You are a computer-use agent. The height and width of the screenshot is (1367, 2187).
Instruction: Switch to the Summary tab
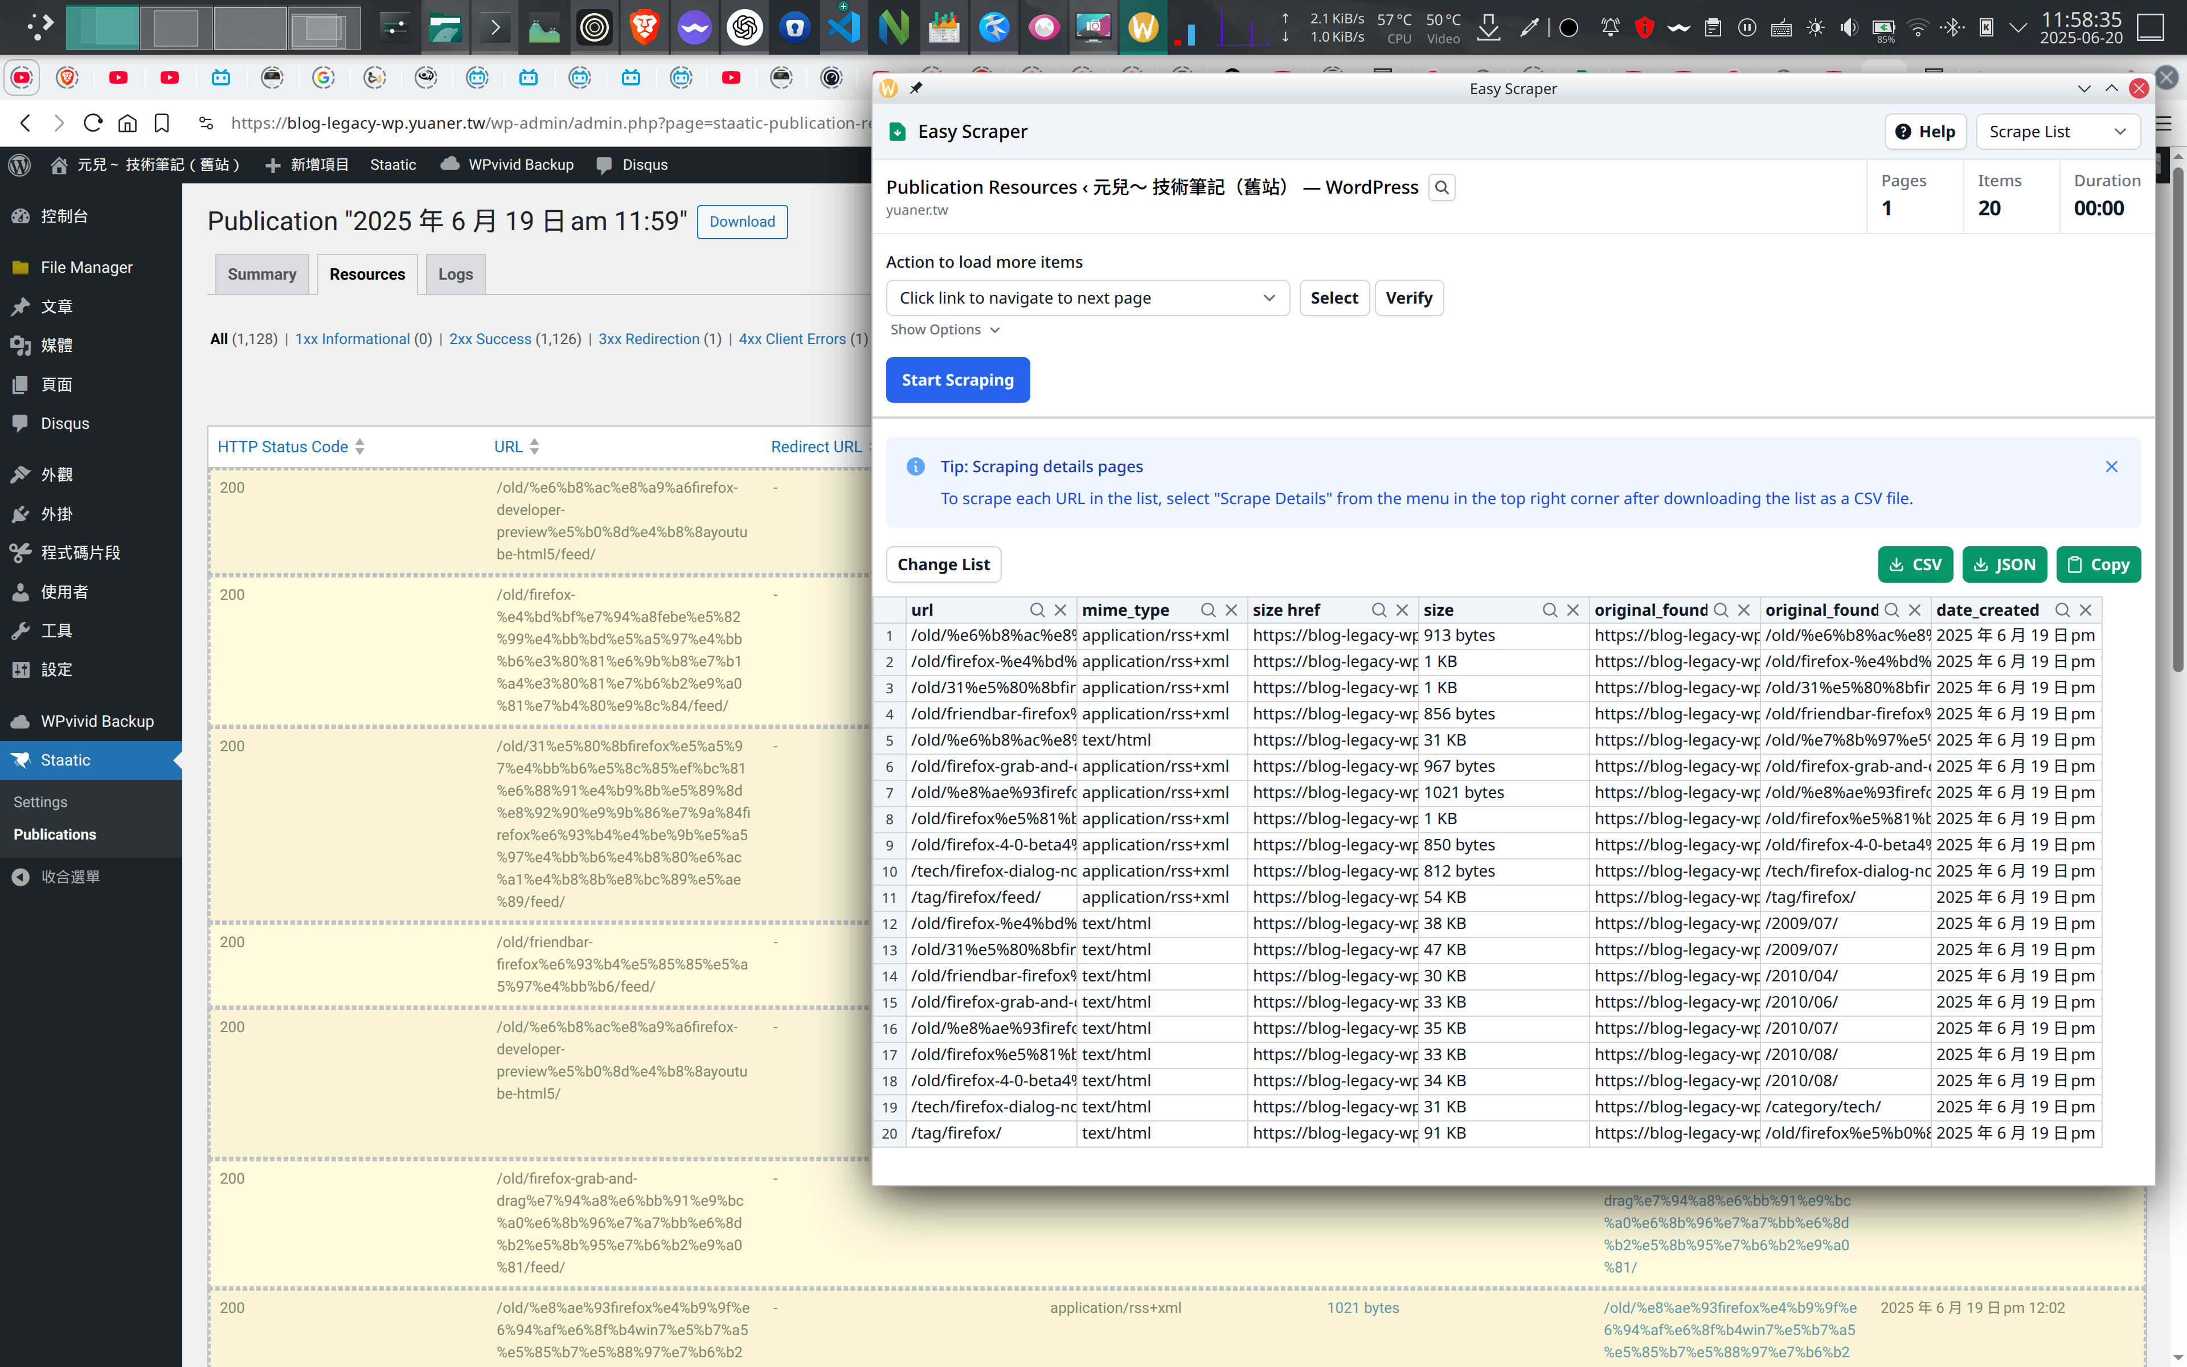point(261,274)
